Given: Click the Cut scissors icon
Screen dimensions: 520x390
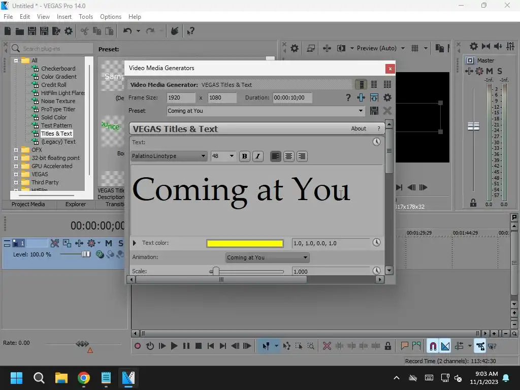Looking at the screenshot, I should (x=85, y=31).
